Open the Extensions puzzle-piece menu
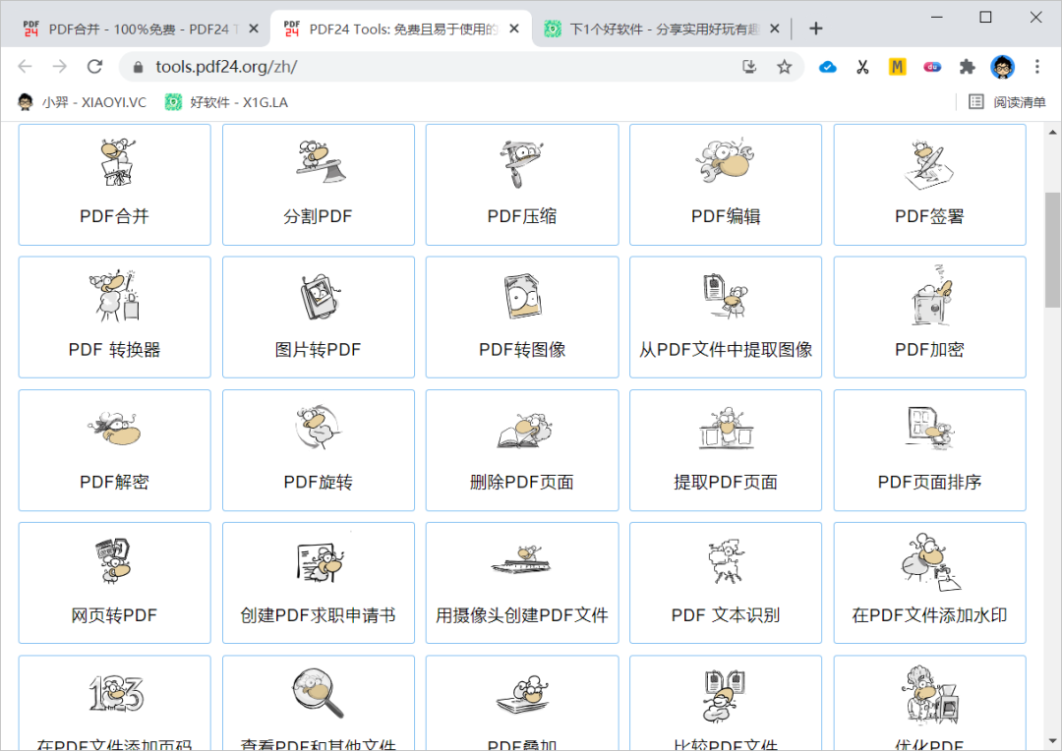Viewport: 1062px width, 751px height. [x=968, y=67]
